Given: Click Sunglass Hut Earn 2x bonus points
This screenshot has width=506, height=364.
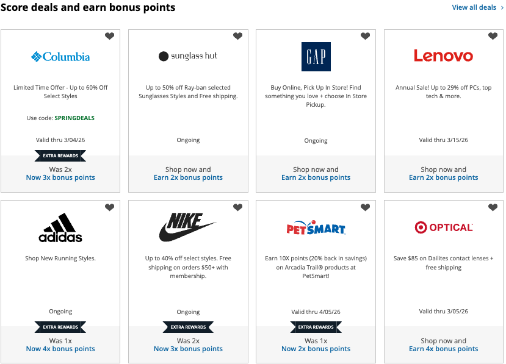Looking at the screenshot, I should pos(188,177).
